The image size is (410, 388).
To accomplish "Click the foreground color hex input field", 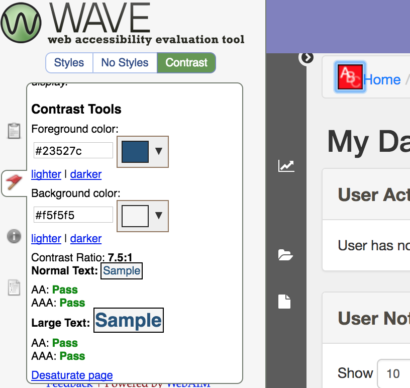I will 73,150.
